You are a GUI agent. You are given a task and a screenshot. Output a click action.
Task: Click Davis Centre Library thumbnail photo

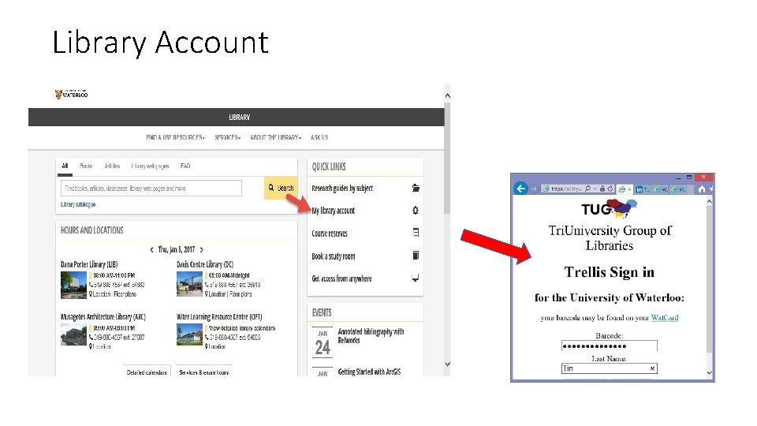(x=189, y=283)
